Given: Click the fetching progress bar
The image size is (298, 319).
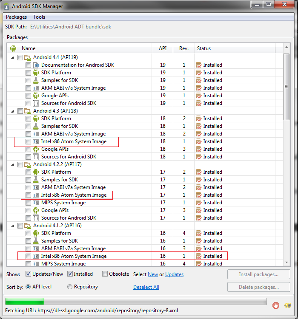Looking at the screenshot, I should coord(136,302).
